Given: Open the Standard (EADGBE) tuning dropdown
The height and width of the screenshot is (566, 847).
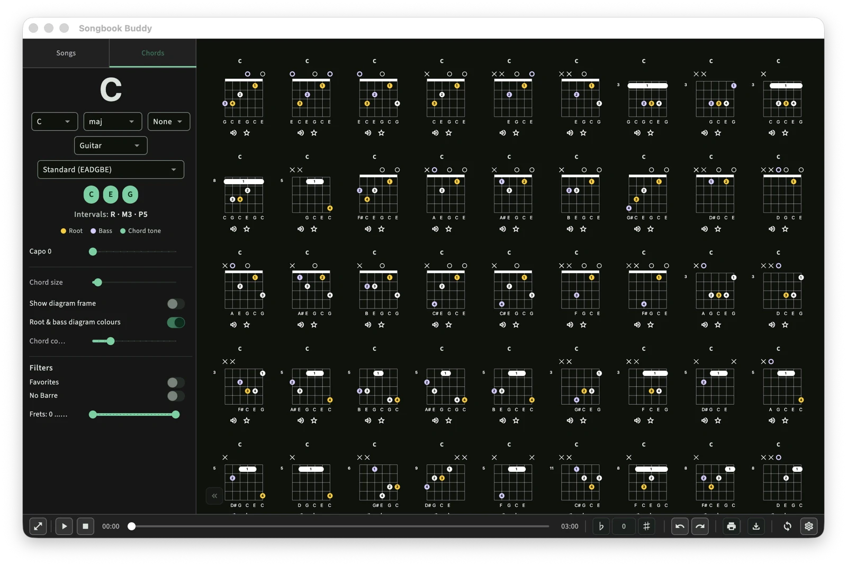Looking at the screenshot, I should click(111, 170).
